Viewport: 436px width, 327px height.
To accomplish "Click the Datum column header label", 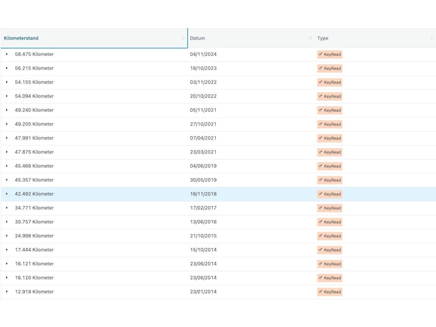I will pyautogui.click(x=197, y=38).
